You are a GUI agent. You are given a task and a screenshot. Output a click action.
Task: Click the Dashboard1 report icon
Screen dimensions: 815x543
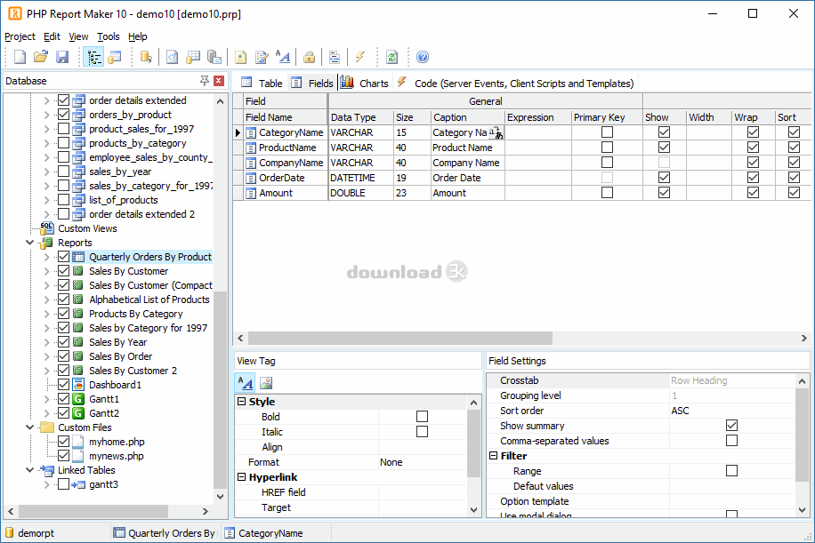coord(78,385)
